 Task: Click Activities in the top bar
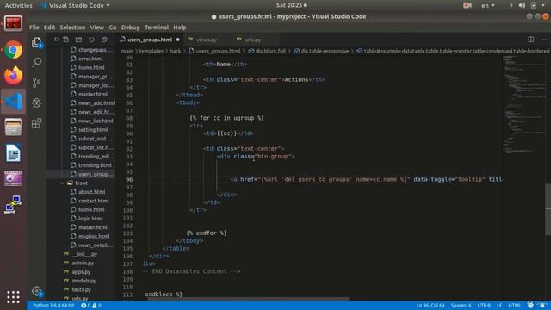(18, 6)
